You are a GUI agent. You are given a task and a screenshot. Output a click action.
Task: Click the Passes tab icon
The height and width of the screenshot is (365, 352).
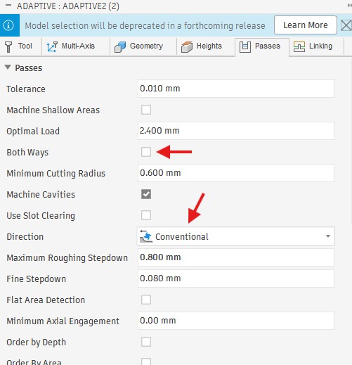pos(245,47)
